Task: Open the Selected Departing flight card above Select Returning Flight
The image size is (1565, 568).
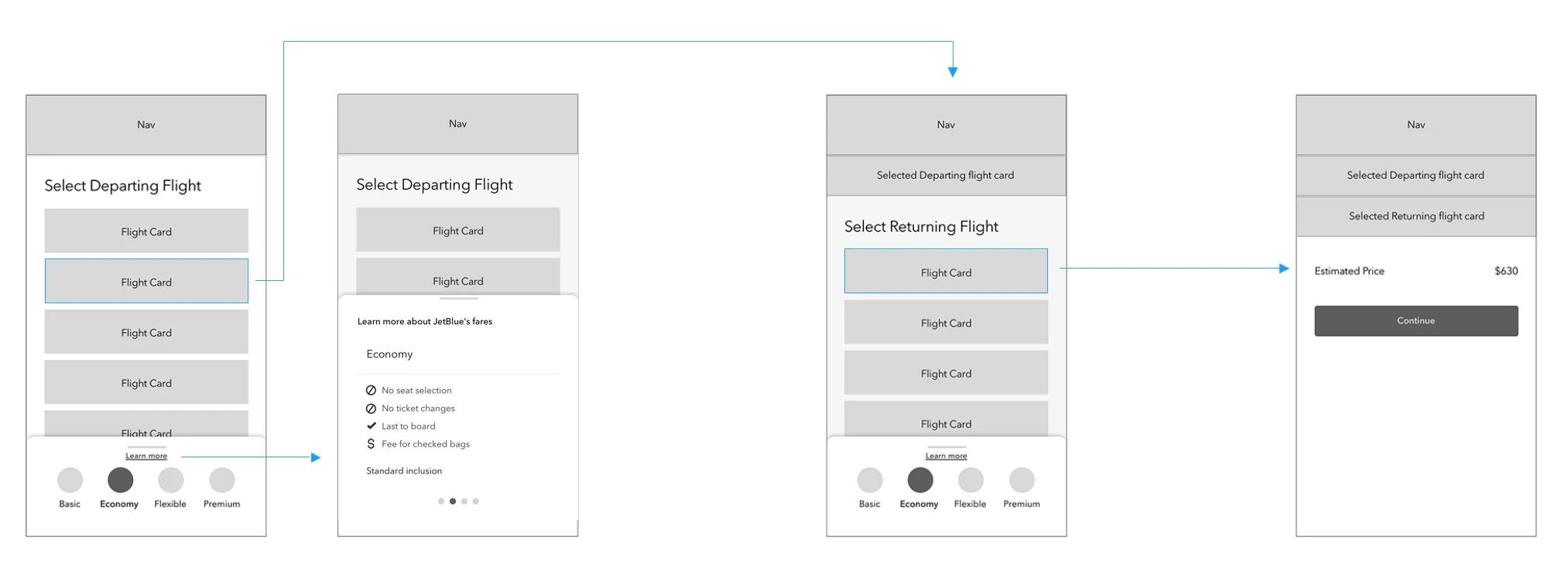Action: tap(945, 176)
